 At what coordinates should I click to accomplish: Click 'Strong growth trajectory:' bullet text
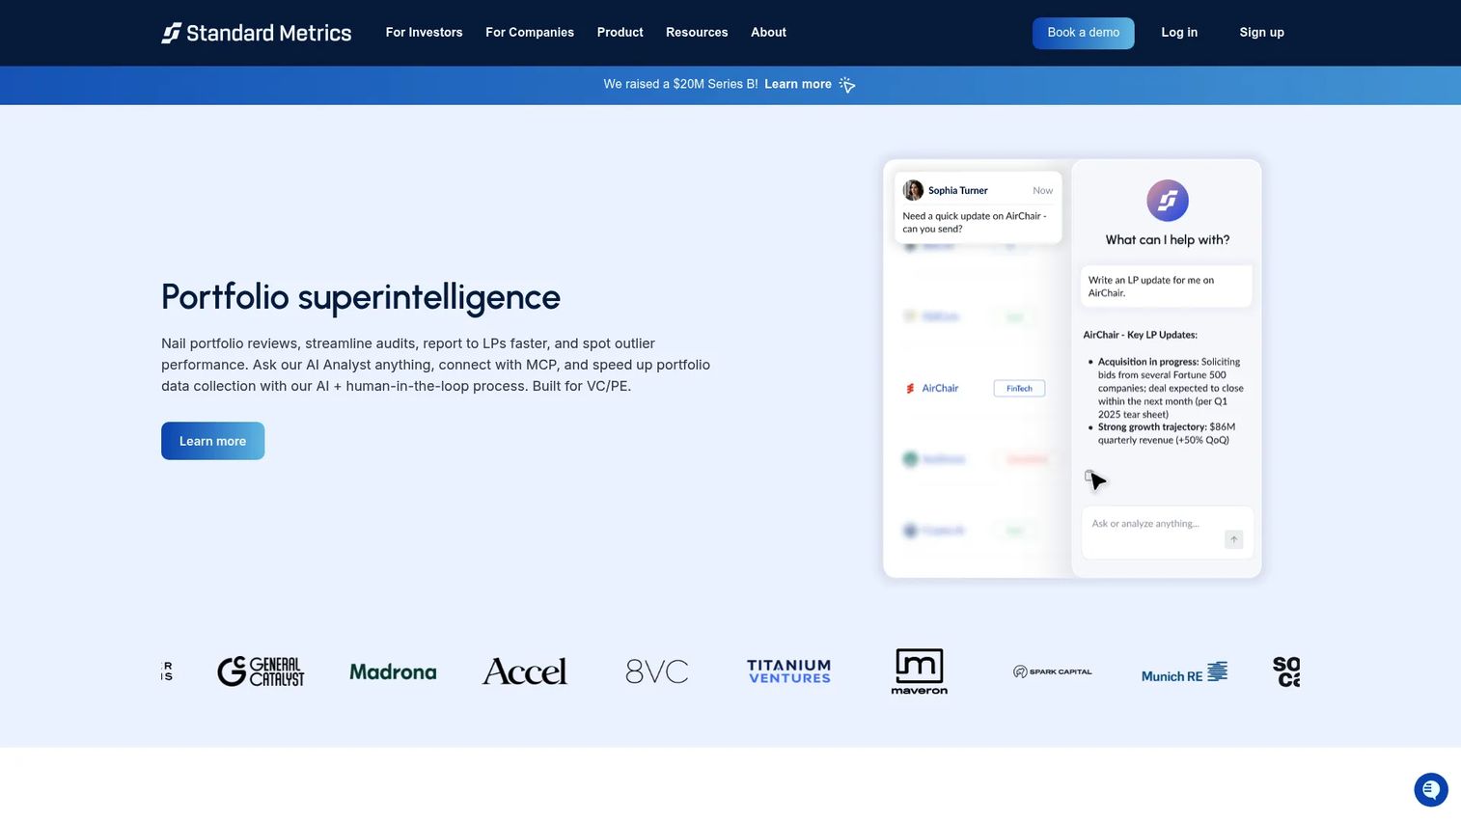click(x=1152, y=427)
